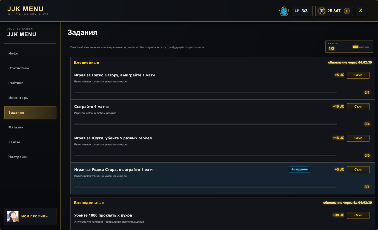Click daily timer 'обновление через 04:02:39'
Screen dimensions: 378x230
tap(350, 62)
